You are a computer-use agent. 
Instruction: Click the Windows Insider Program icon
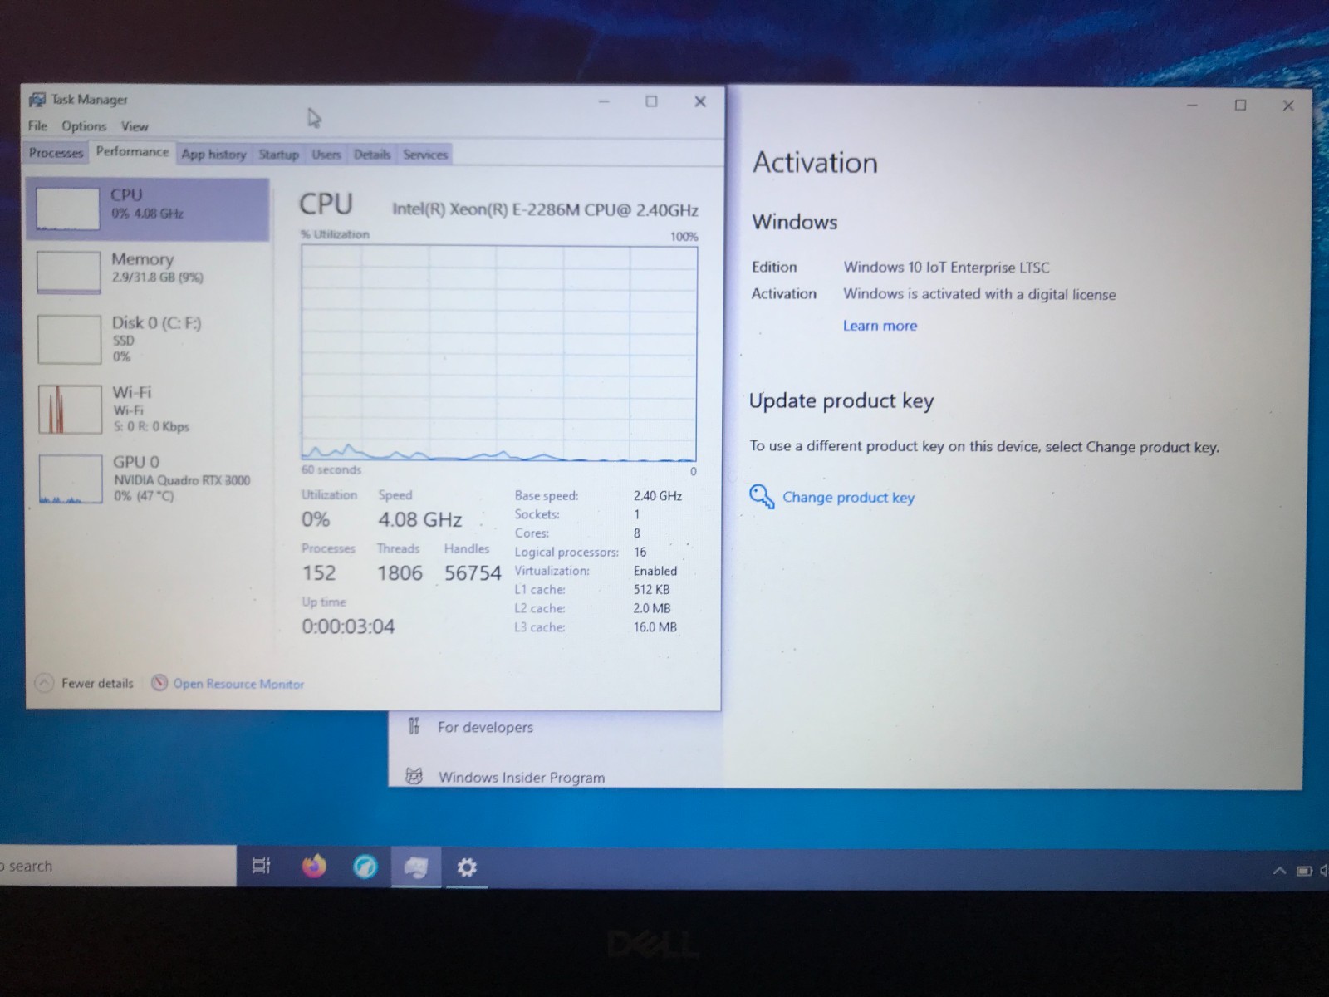point(414,776)
